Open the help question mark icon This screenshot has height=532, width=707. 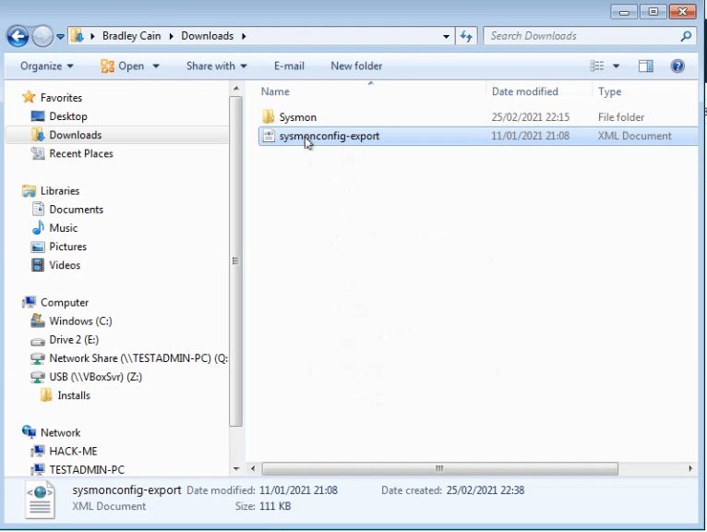pyautogui.click(x=677, y=66)
